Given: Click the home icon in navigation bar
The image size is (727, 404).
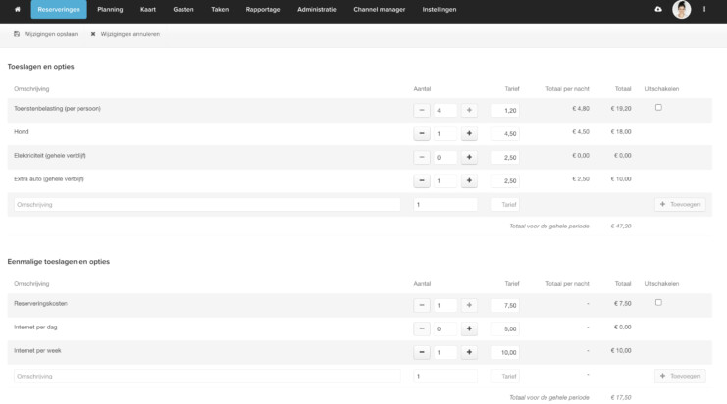Looking at the screenshot, I should [16, 9].
